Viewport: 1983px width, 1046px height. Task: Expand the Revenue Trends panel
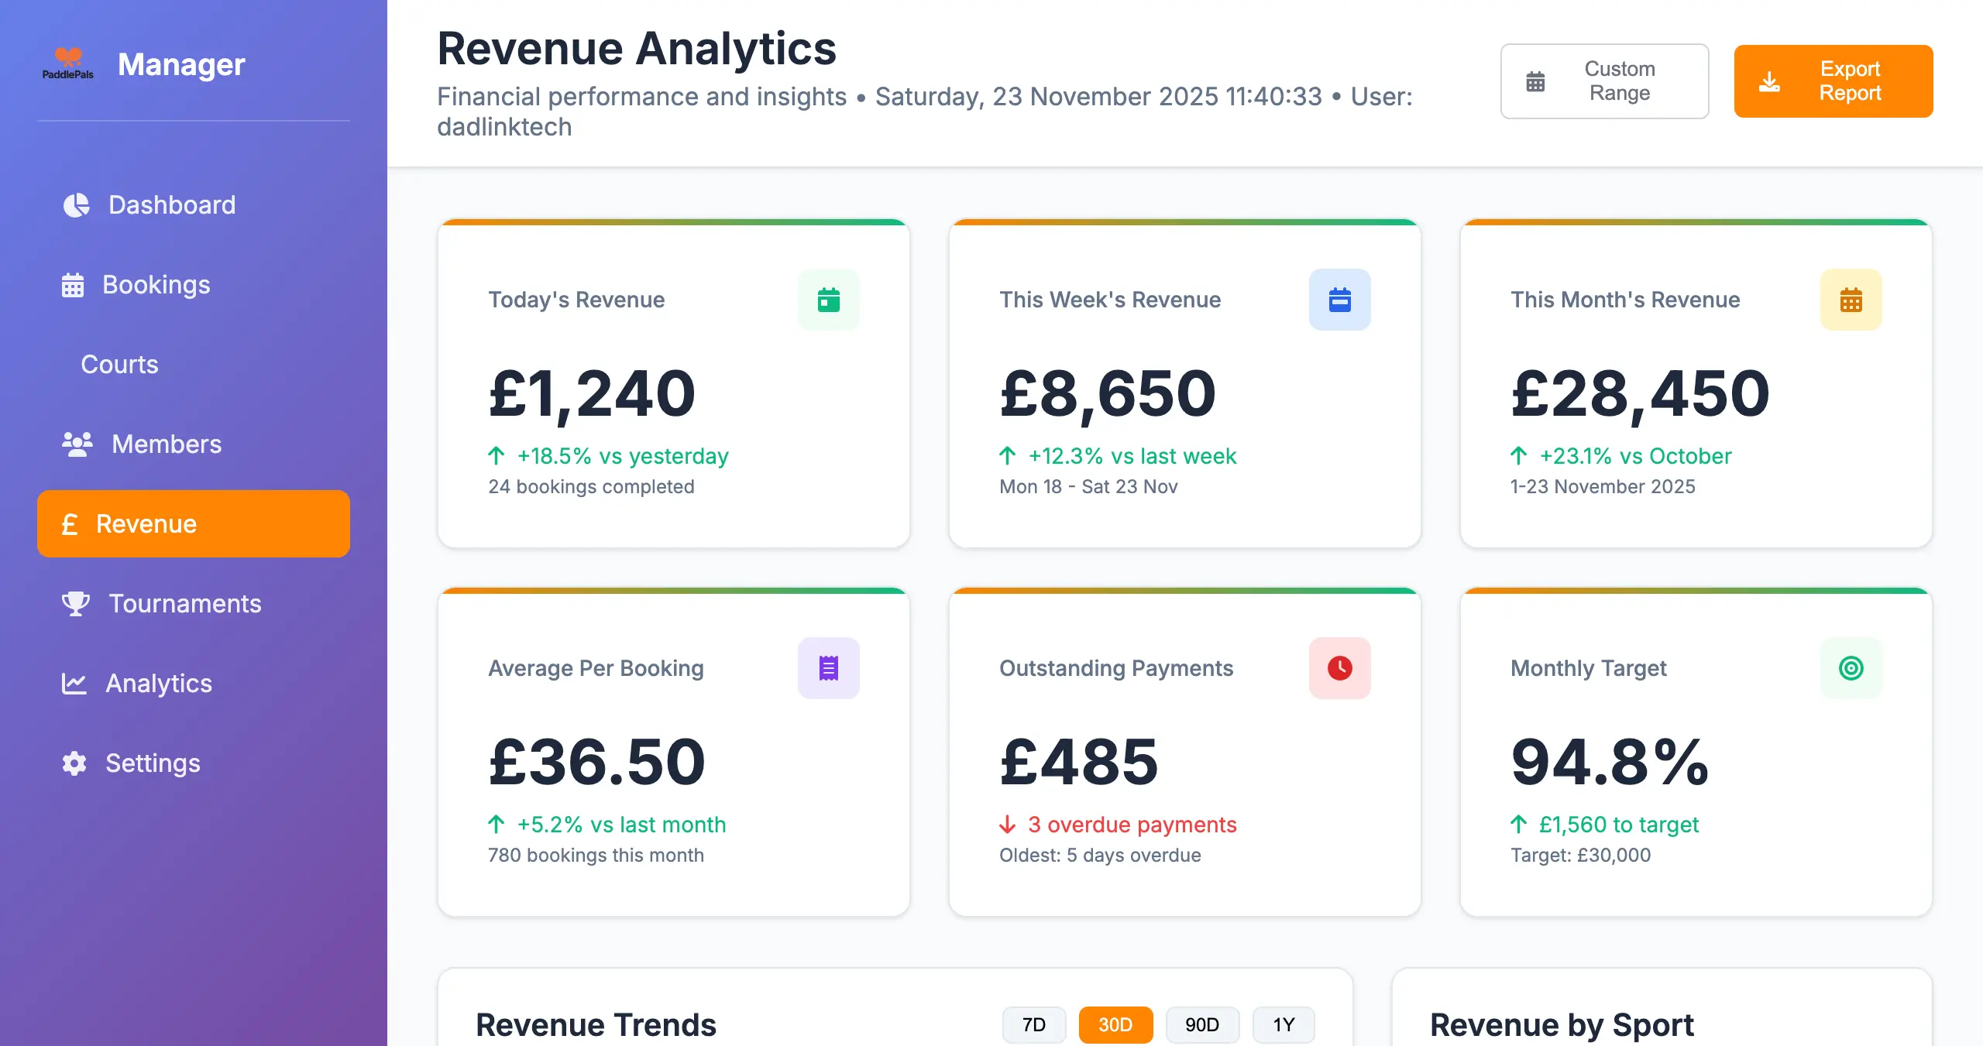point(596,1024)
